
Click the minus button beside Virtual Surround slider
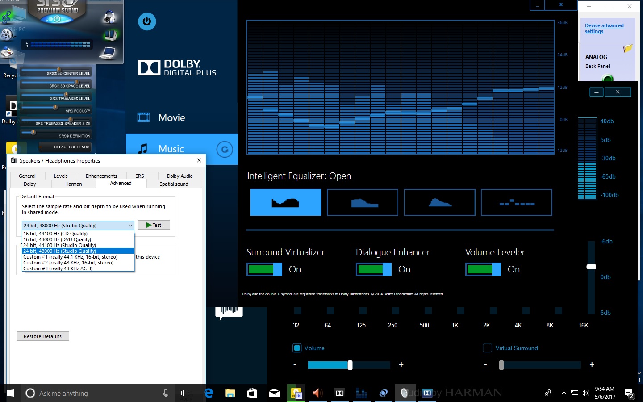[x=485, y=365]
